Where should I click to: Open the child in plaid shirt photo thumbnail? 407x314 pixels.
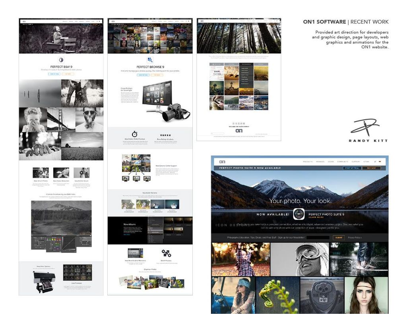pos(241,259)
